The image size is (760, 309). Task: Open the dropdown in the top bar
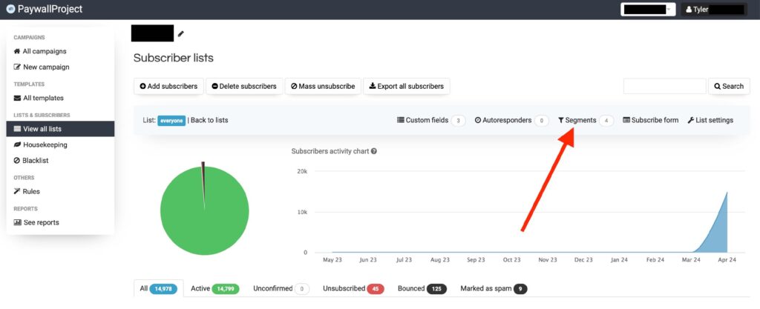(x=648, y=10)
